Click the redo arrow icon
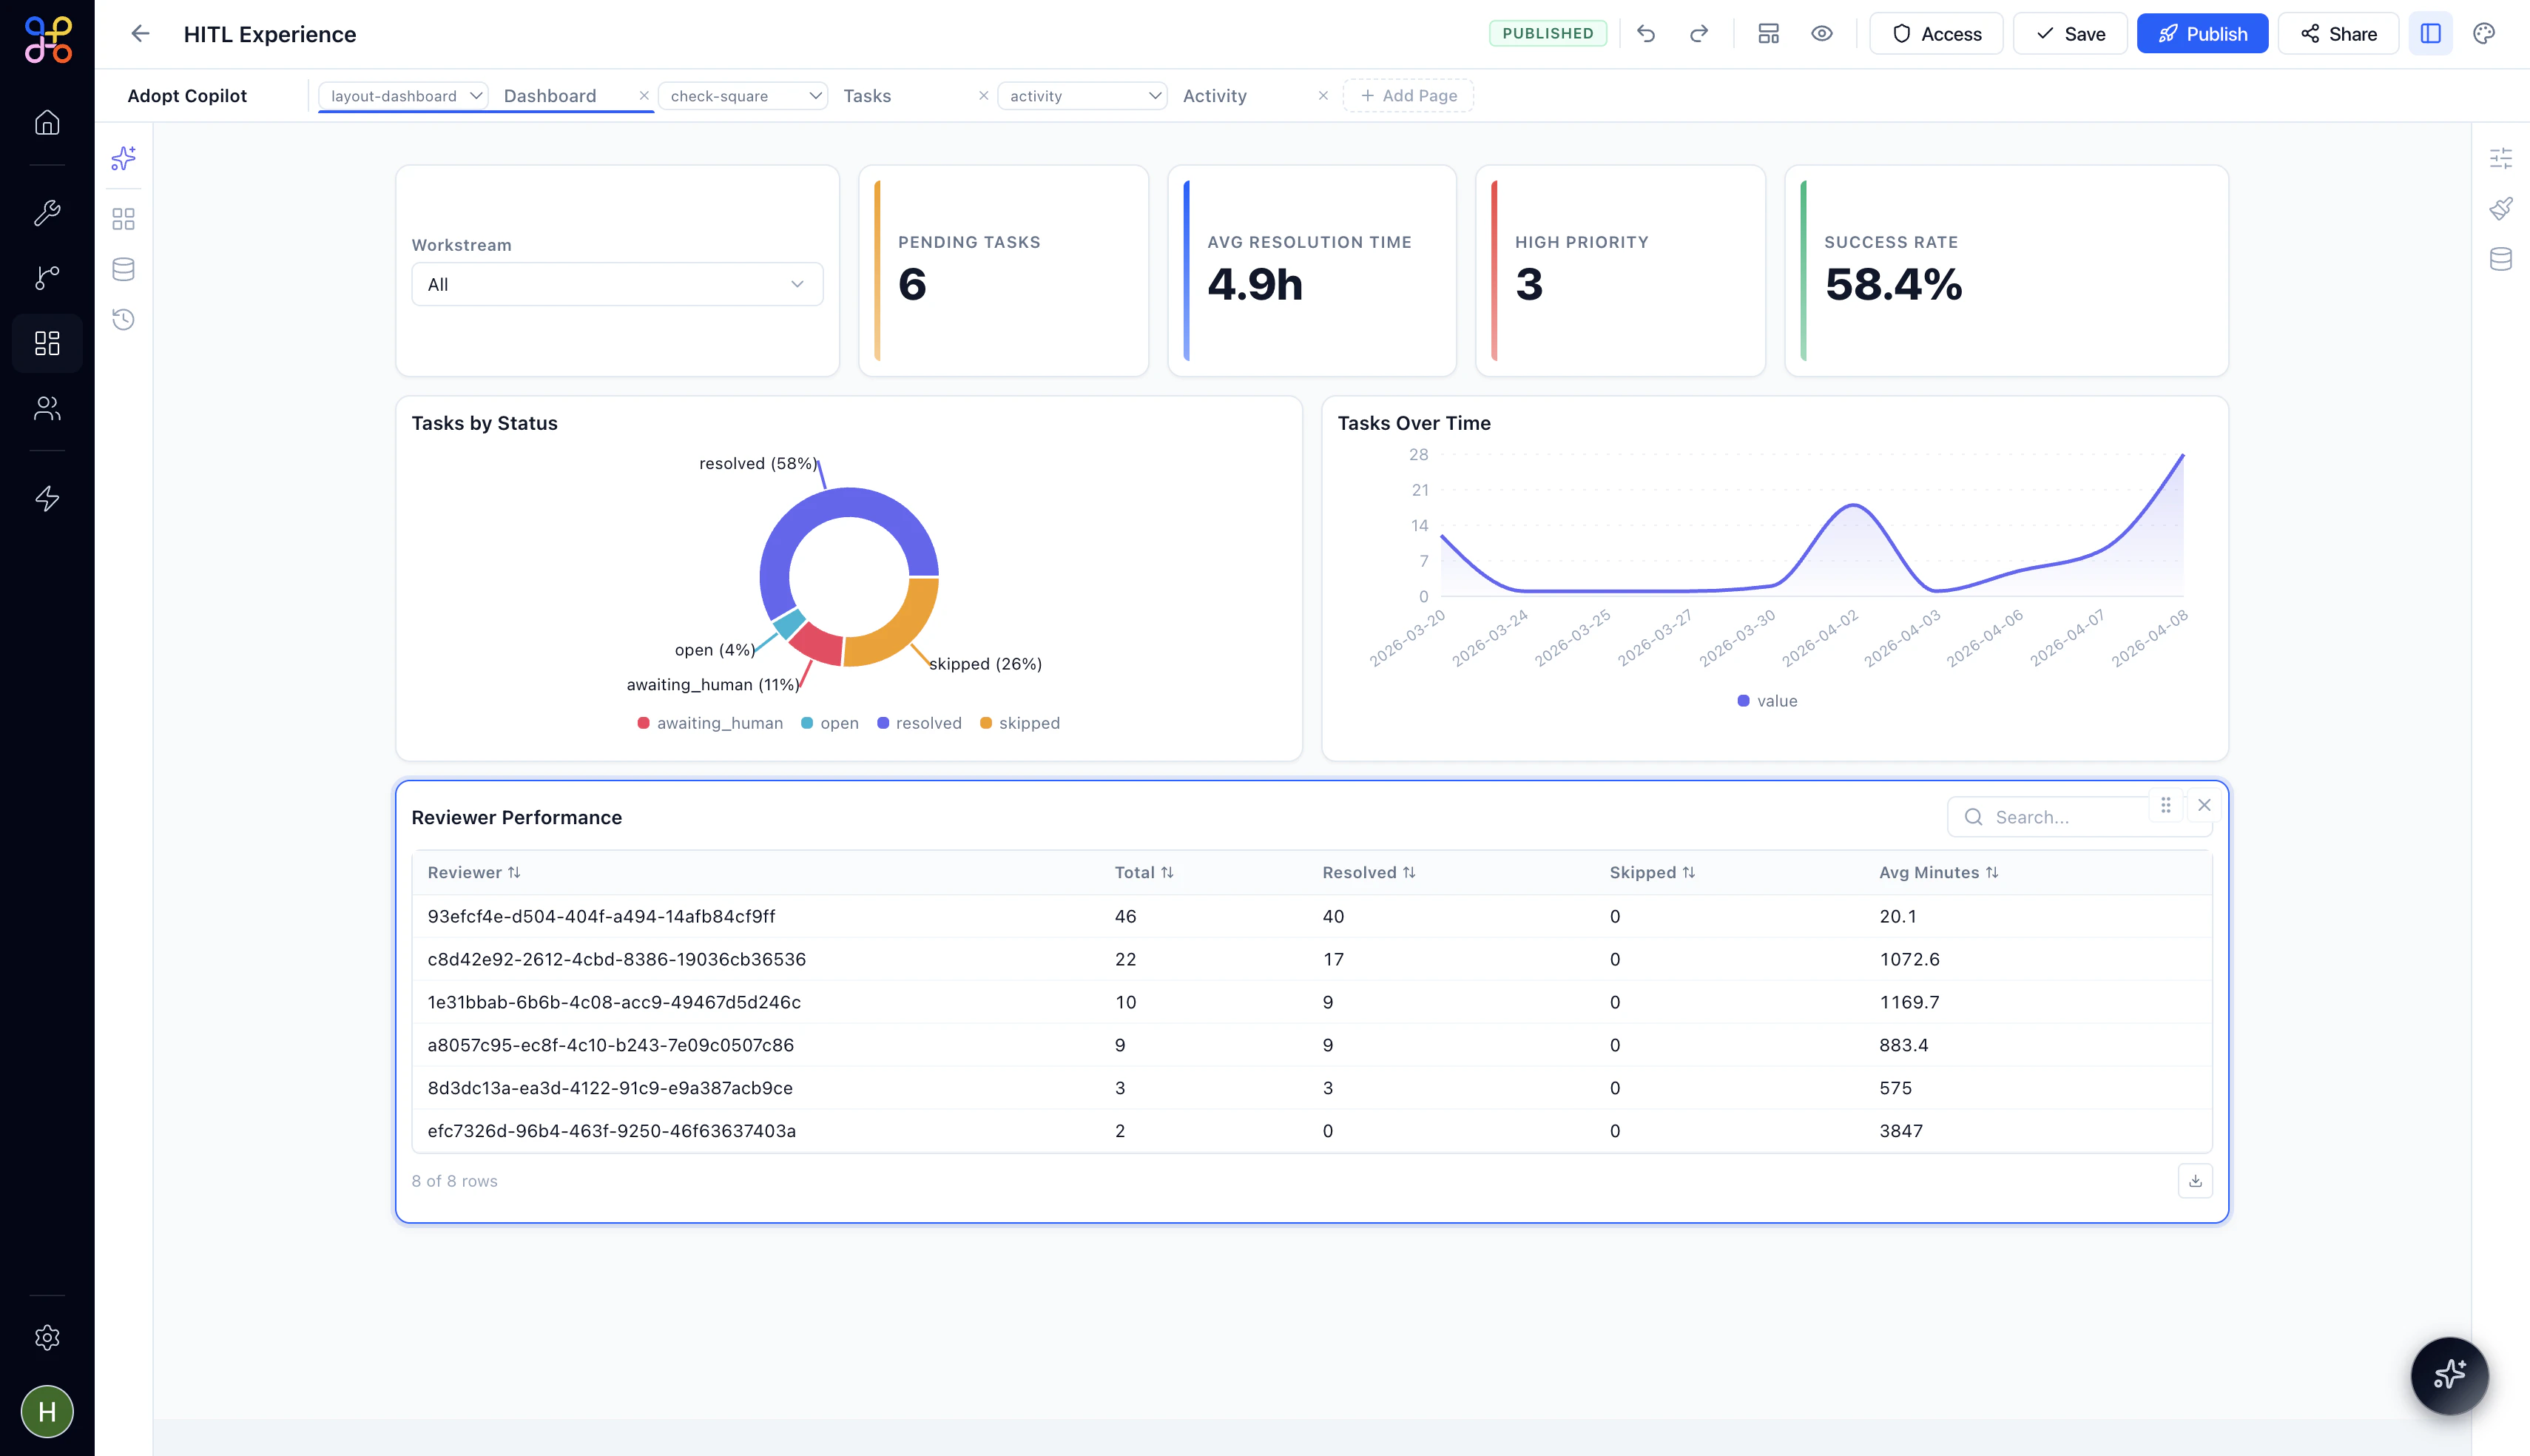Viewport: 2530px width, 1456px height. 1699,34
